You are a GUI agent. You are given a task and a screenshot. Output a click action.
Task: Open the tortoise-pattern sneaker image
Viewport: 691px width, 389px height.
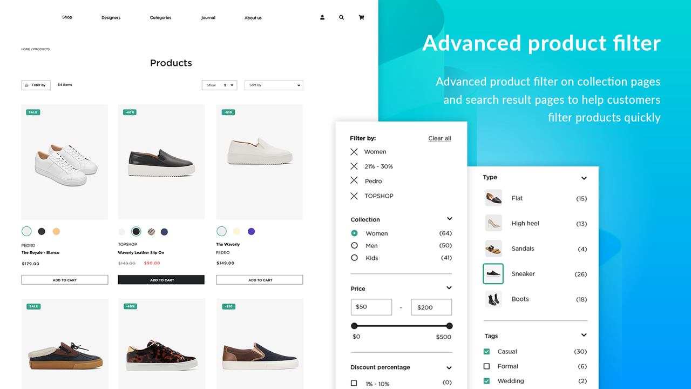tap(161, 344)
